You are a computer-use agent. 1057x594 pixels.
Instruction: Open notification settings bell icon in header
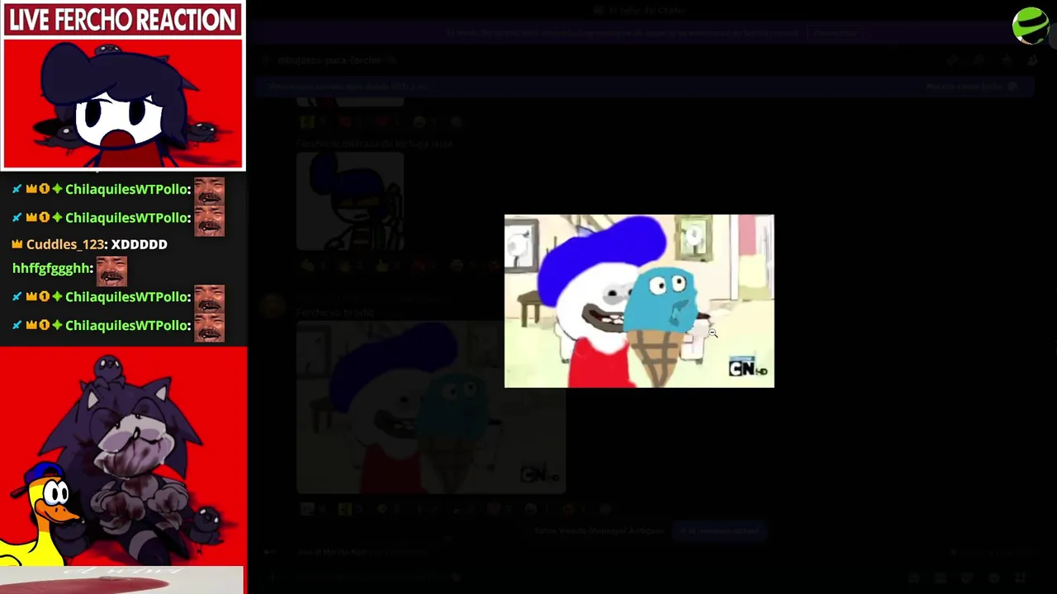pyautogui.click(x=979, y=60)
